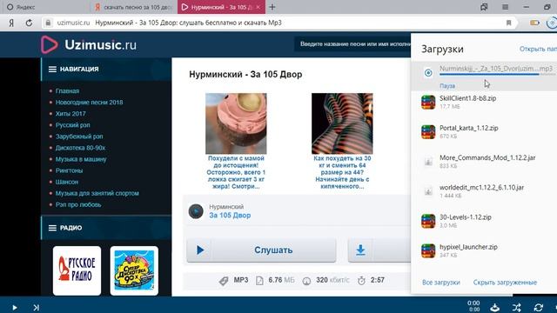This screenshot has width=557, height=313.
Task: Click the Uzimusic.ru site title text
Action: click(x=101, y=44)
